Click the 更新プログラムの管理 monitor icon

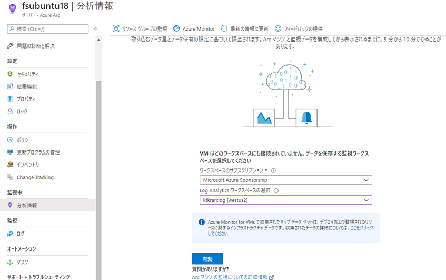click(x=10, y=152)
